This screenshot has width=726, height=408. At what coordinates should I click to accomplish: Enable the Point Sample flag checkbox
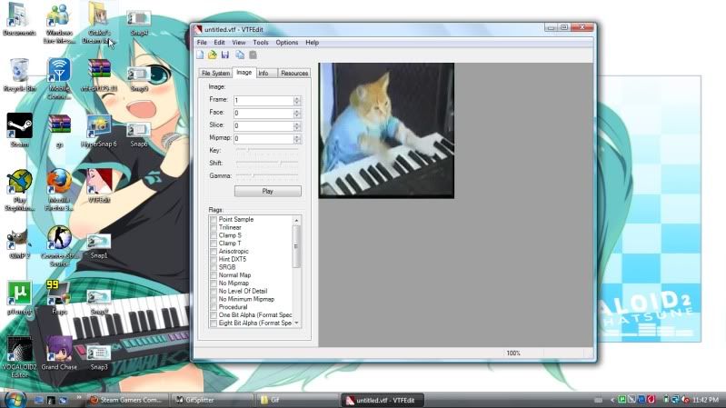[x=214, y=220]
